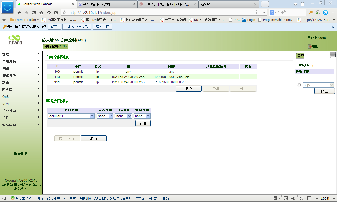Image resolution: width=337 pixels, height=202 pixels.
Task: Open the 入站规则 none dropdown
Action: [111, 116]
